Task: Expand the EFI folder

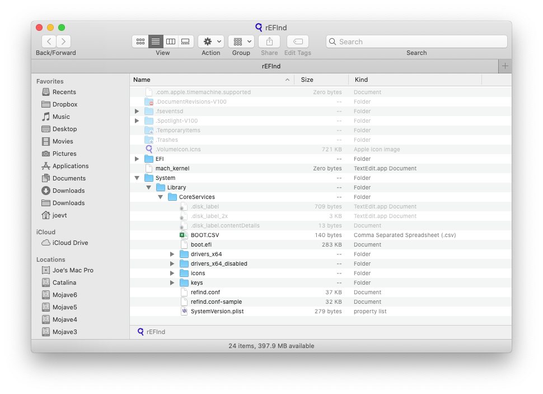Action: pyautogui.click(x=137, y=159)
